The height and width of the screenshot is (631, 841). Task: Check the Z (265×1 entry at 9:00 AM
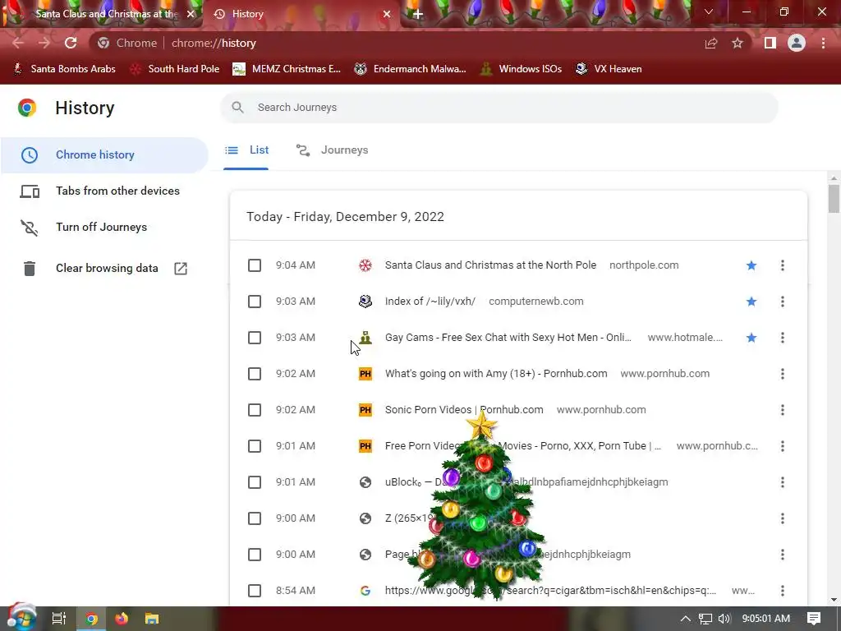pyautogui.click(x=255, y=518)
